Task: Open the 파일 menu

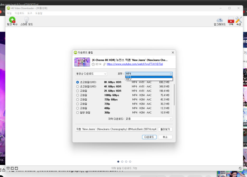Action: point(9,13)
